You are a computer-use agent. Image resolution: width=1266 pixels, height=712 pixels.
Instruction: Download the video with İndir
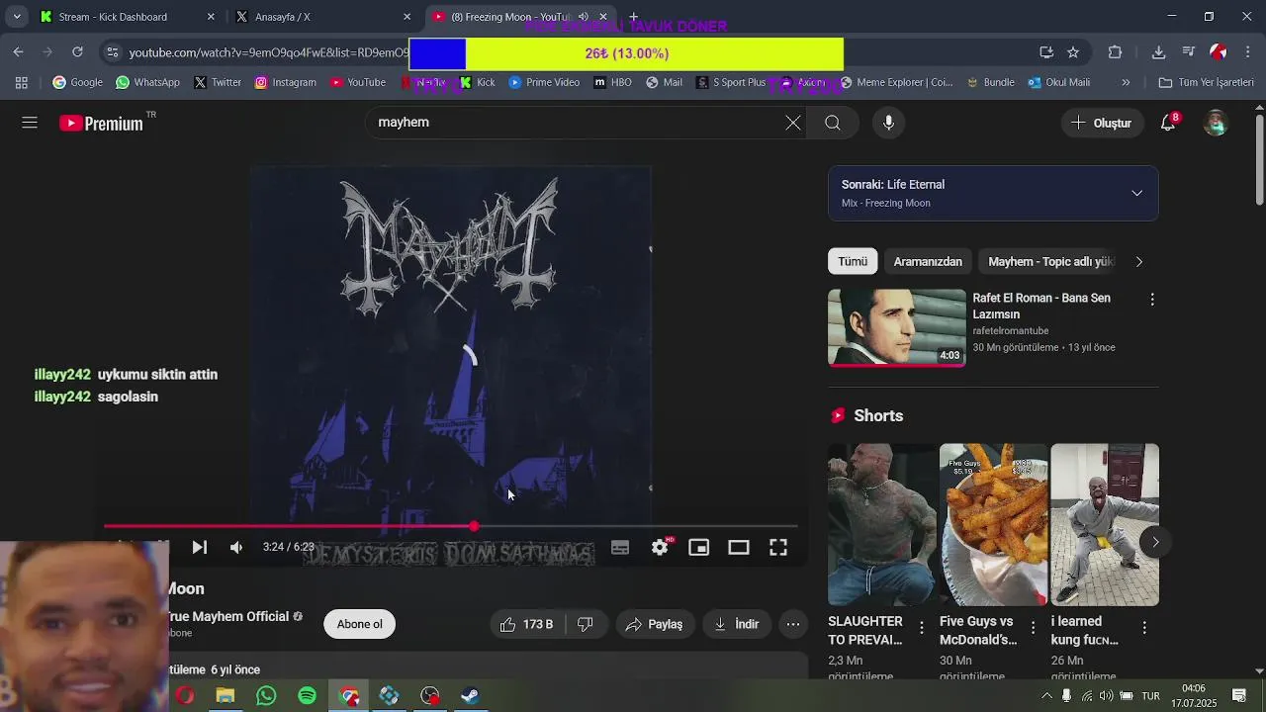[x=737, y=624]
